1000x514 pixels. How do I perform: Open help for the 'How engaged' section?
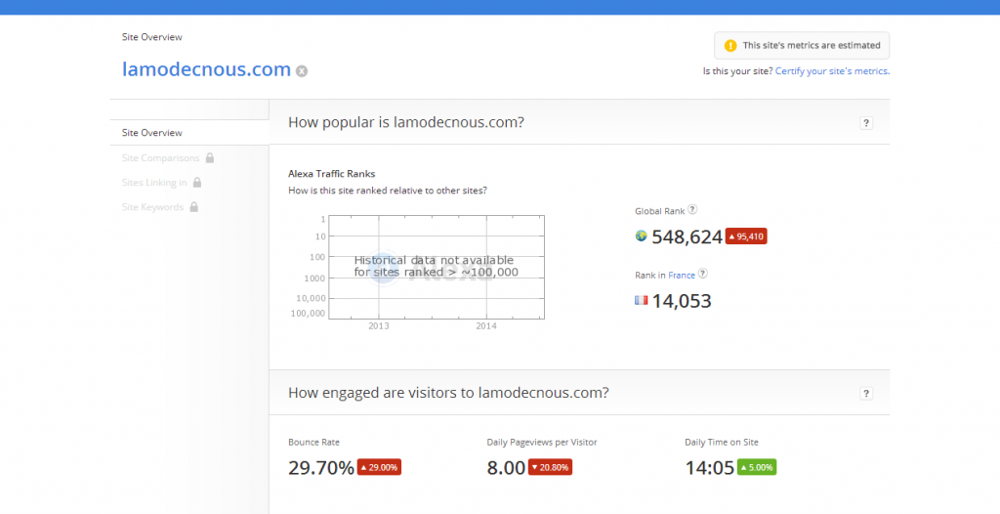click(866, 394)
